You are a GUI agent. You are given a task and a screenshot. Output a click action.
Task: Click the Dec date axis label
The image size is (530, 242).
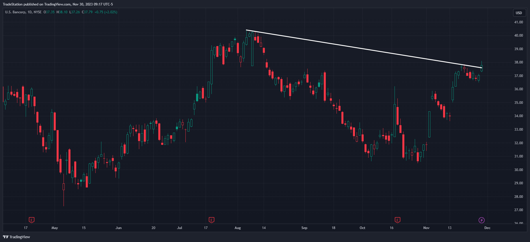click(487, 228)
